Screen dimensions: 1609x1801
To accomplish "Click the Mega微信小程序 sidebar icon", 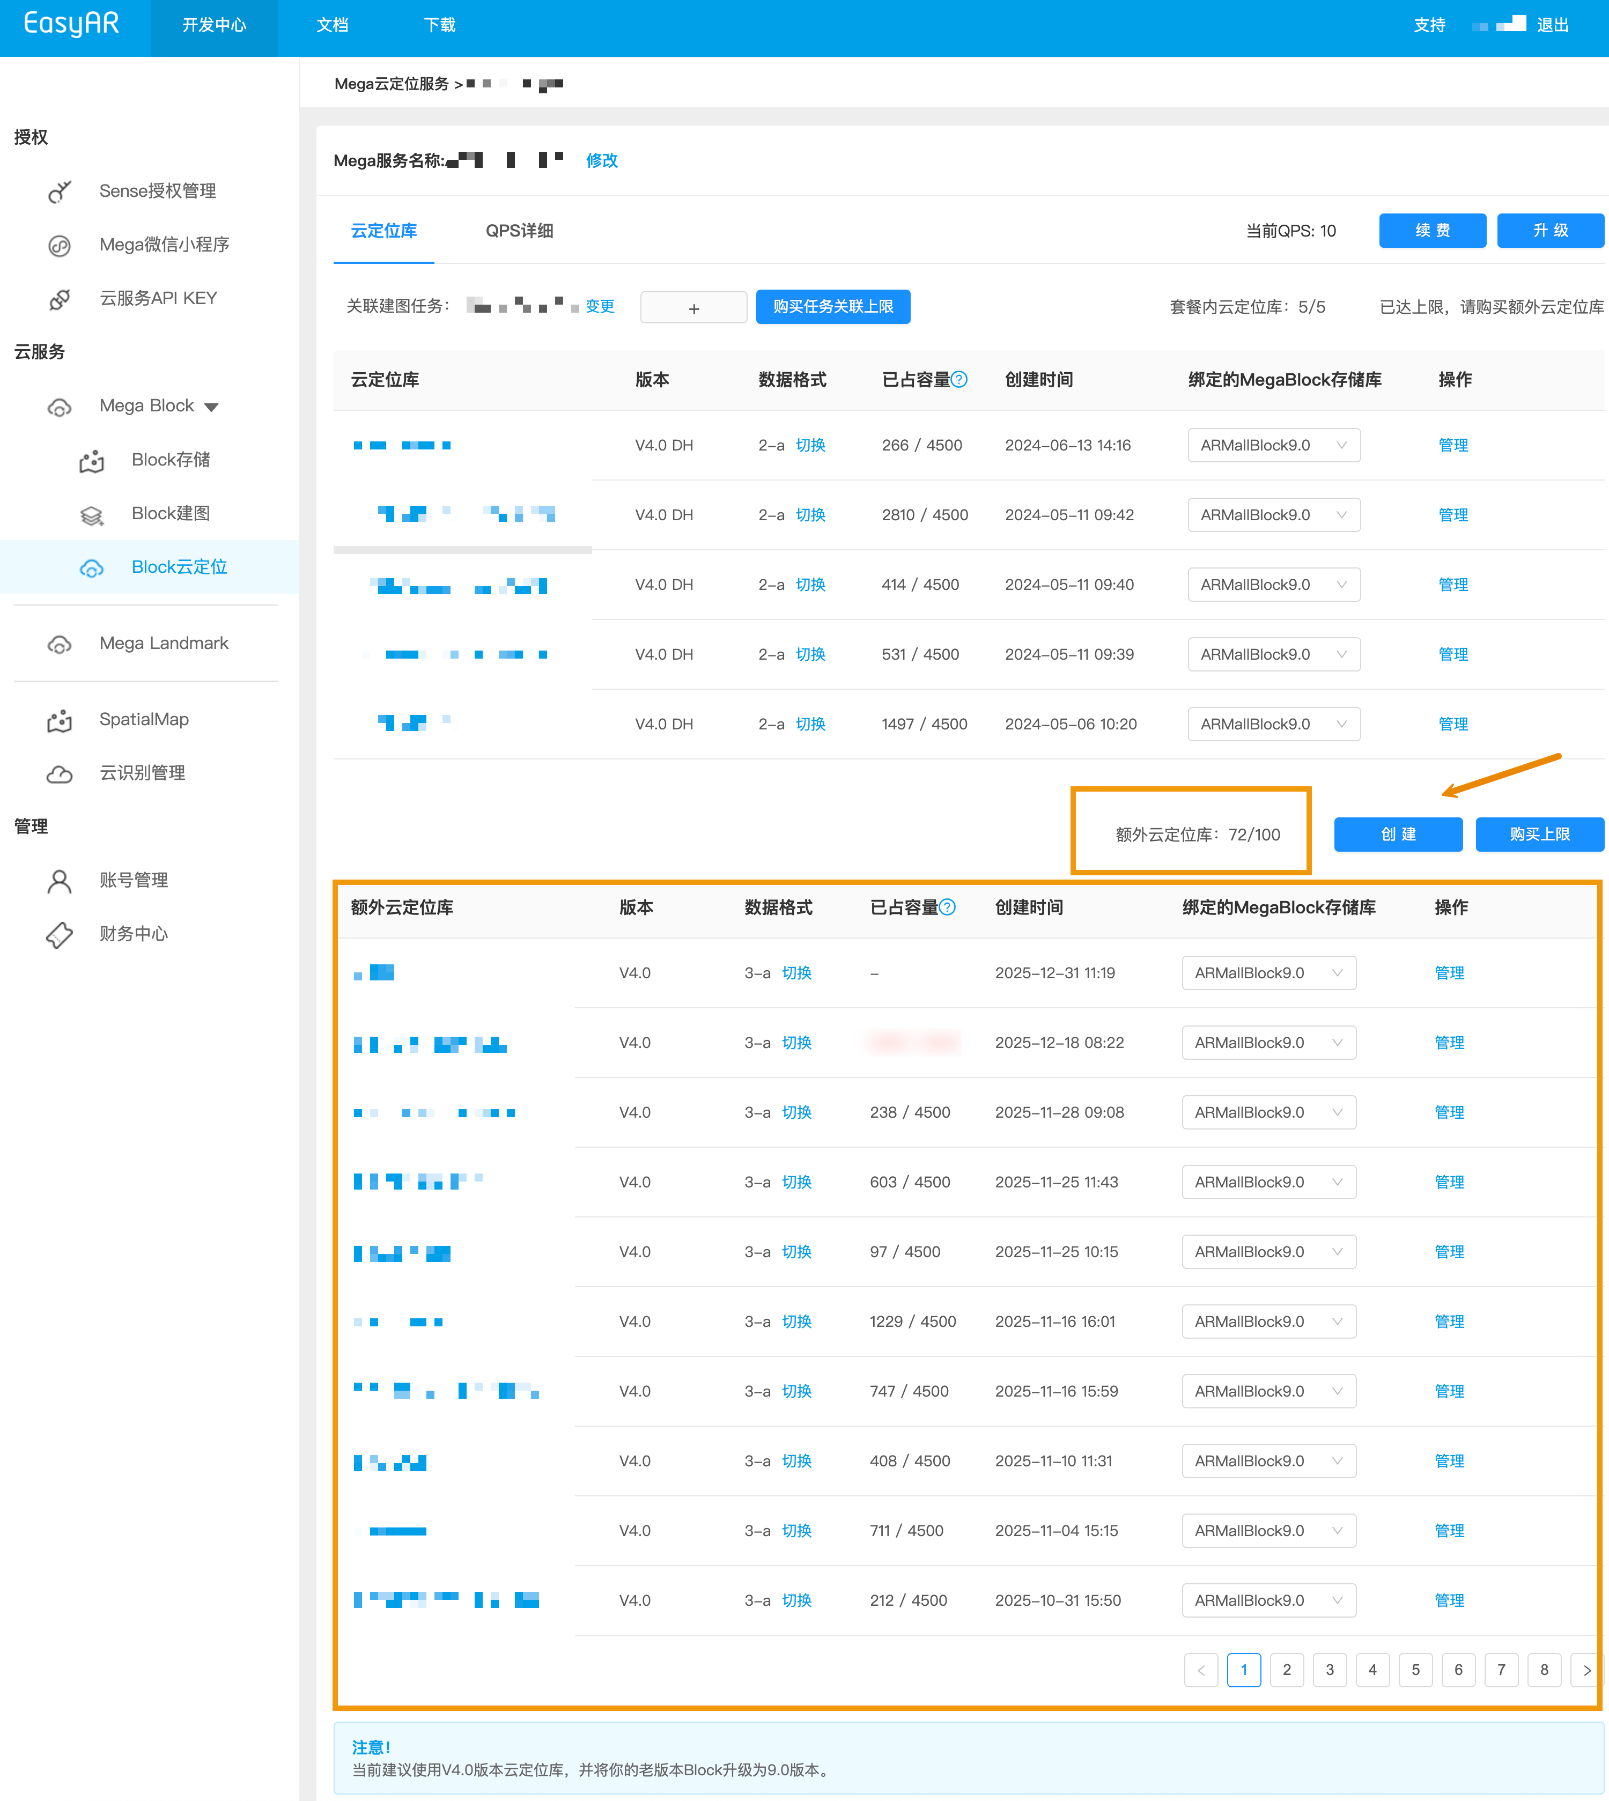I will click(x=59, y=245).
